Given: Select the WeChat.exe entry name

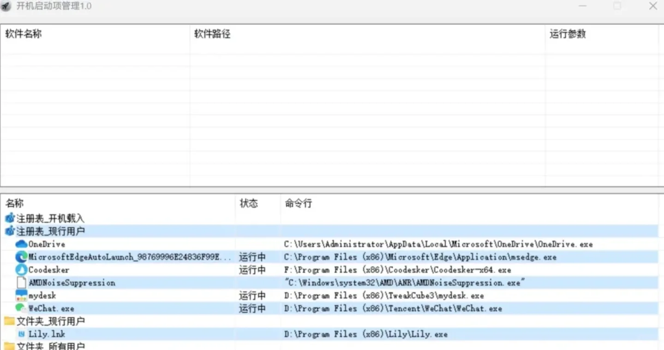Looking at the screenshot, I should pos(51,308).
